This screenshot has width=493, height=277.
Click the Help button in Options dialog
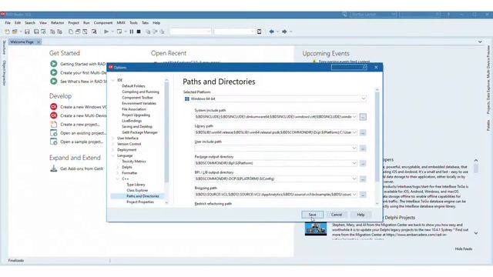point(361,215)
